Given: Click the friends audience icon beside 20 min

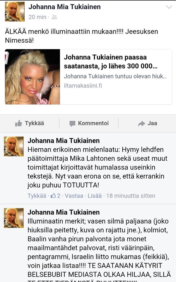Looking at the screenshot, I should (x=54, y=17).
